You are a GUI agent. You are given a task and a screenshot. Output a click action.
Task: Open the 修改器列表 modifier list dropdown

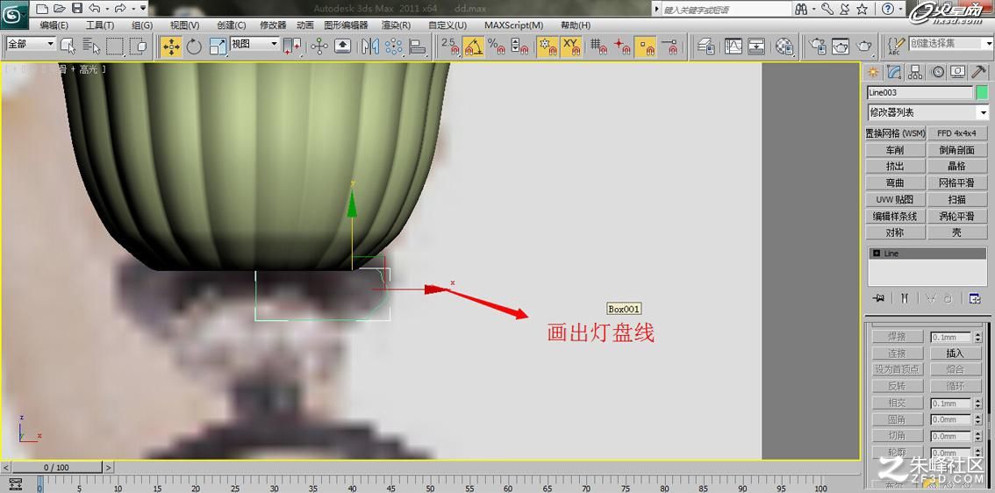(x=927, y=112)
